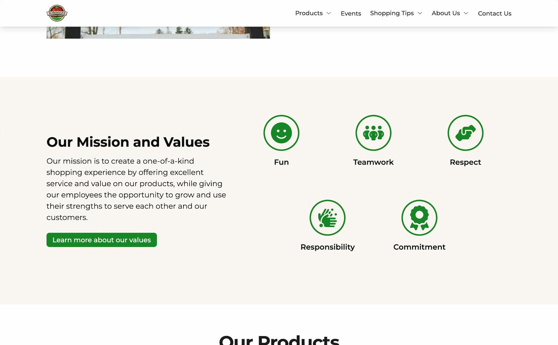Click the Responsibility hands icon
Screen dimensions: 558x345
coord(328,218)
